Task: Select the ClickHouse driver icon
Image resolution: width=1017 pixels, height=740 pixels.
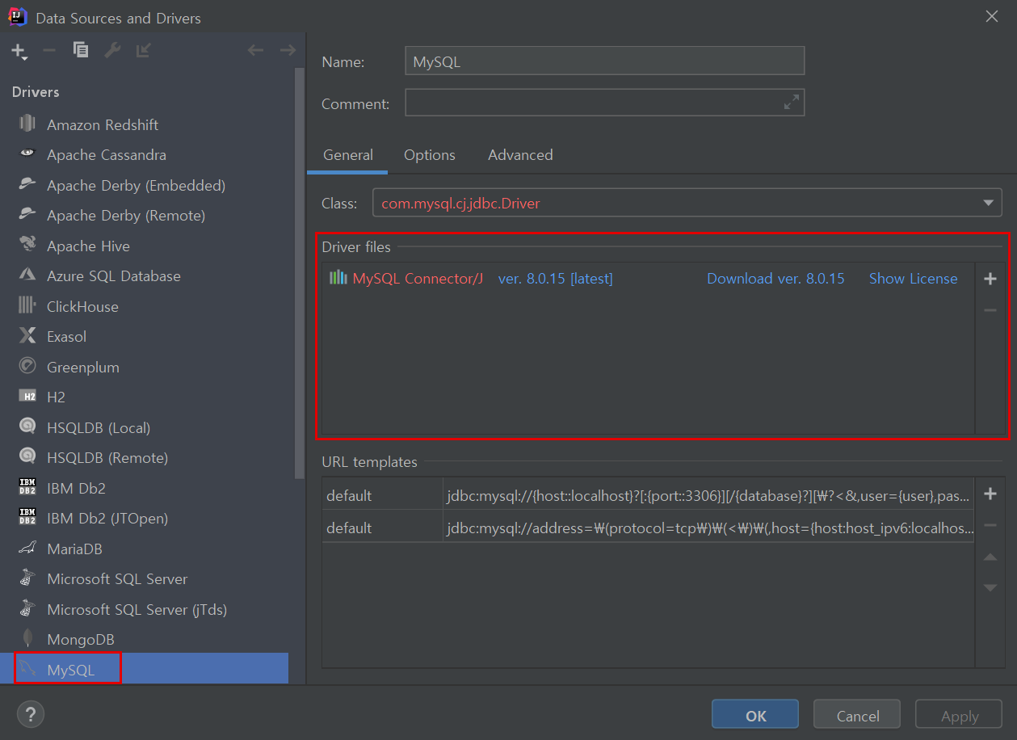Action: pyautogui.click(x=27, y=305)
